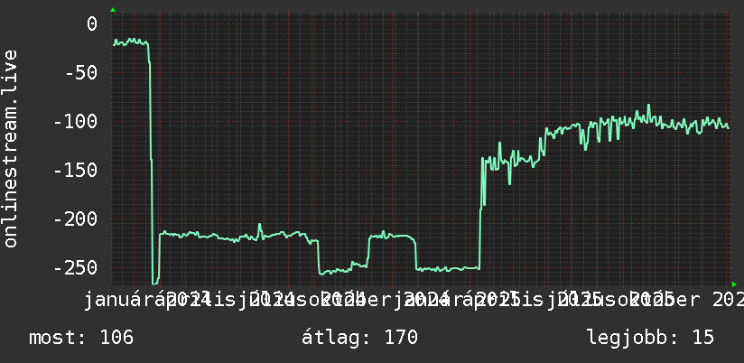744x363 pixels.
Task: Select the -200 y-axis label
Action: coord(76,219)
